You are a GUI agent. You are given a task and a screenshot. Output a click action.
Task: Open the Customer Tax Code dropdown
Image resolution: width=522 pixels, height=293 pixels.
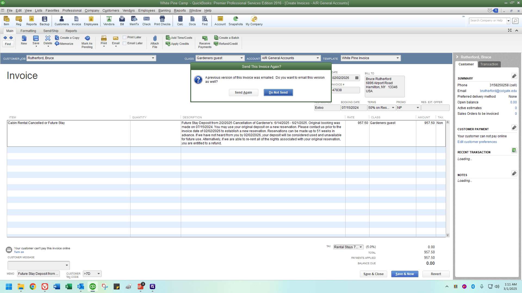click(99, 274)
